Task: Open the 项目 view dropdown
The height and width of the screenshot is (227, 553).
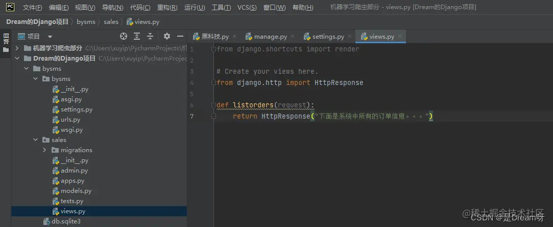Action: [x=50, y=37]
